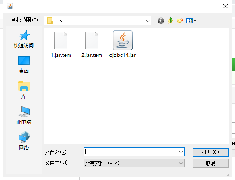
Task: Click the 打开 open button
Action: [211, 152]
